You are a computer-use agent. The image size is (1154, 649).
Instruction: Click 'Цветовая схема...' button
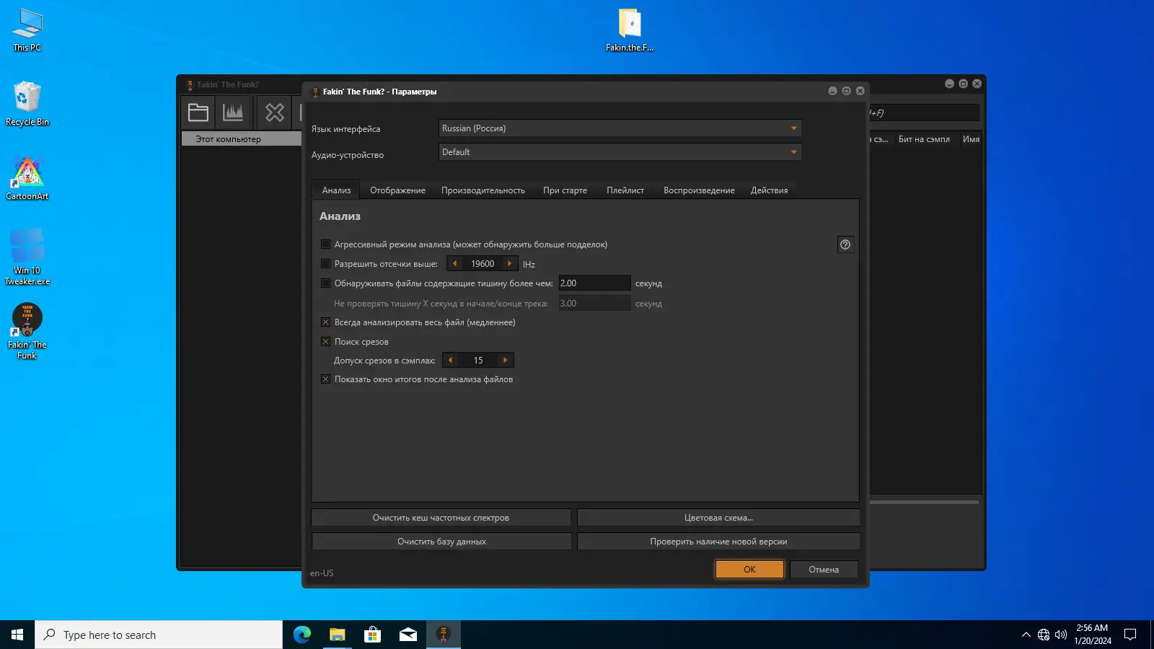coord(718,518)
